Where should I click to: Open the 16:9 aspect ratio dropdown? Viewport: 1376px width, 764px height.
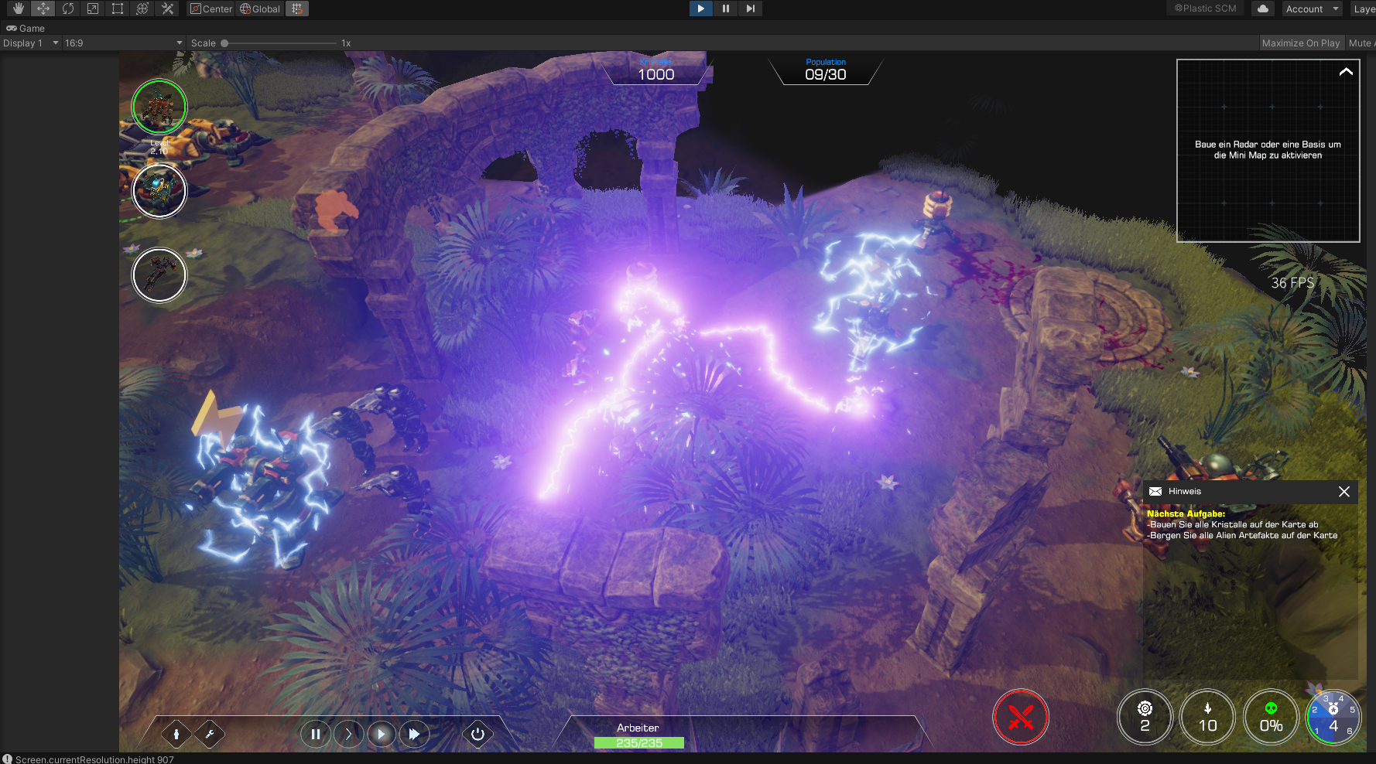click(124, 43)
